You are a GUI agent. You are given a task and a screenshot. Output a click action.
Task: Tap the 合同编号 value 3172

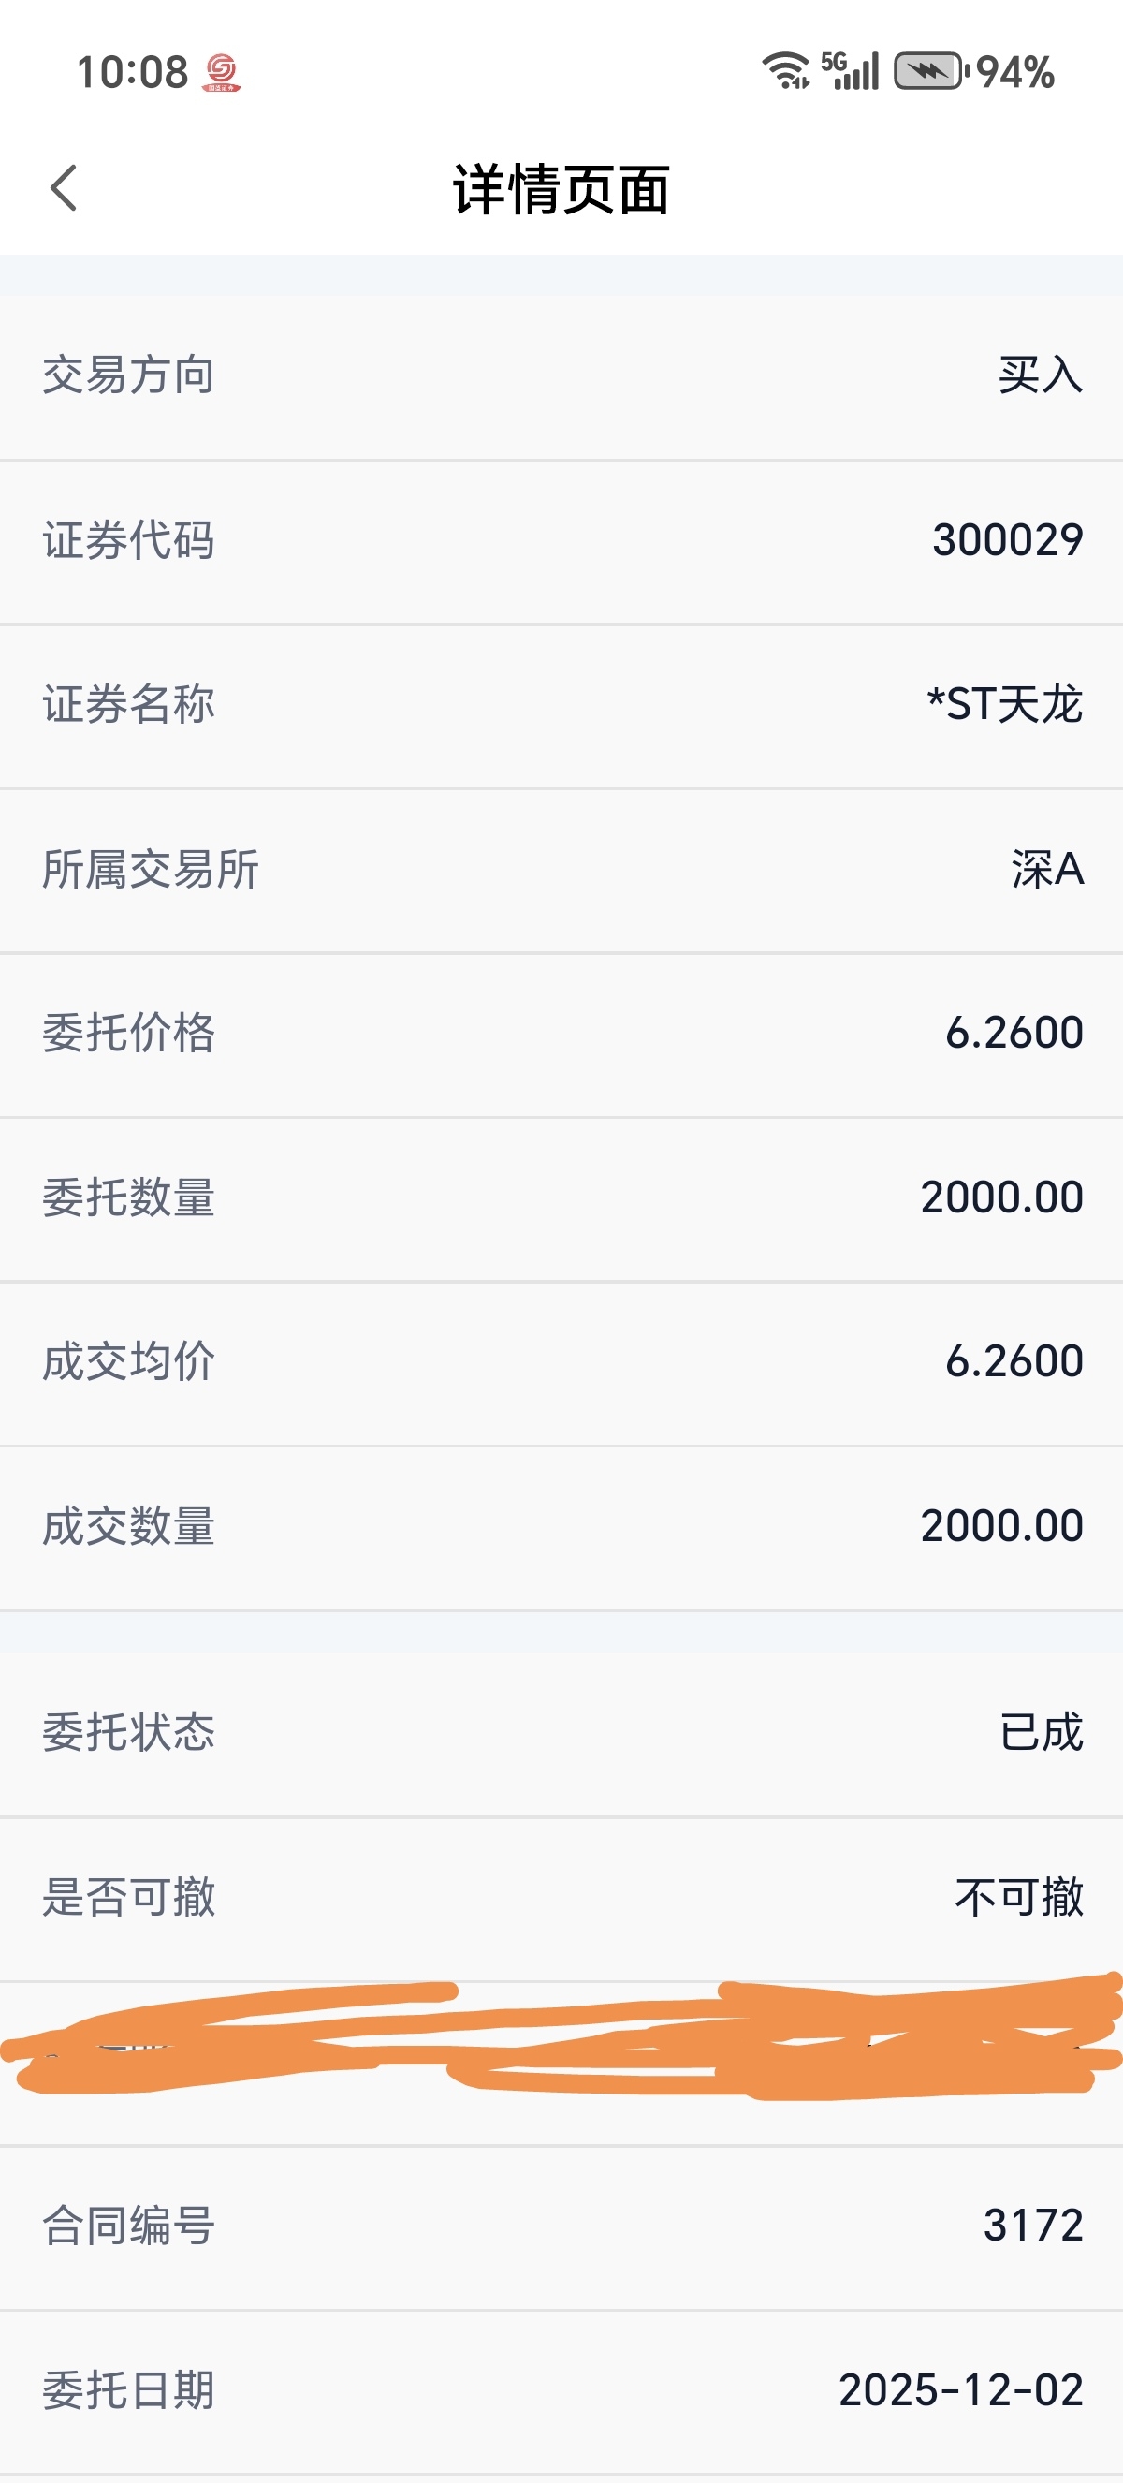pyautogui.click(x=1032, y=2226)
